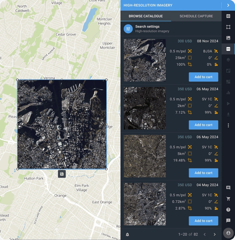Collapse the High-Resolution Imagery panel
The width and height of the screenshot is (235, 240).
point(228,5)
